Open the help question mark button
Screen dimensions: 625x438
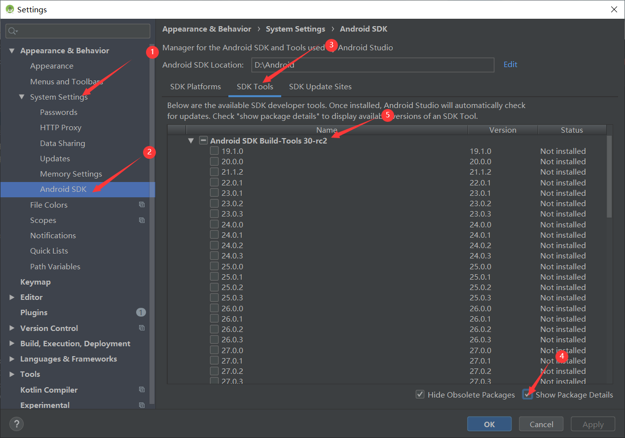pos(16,424)
